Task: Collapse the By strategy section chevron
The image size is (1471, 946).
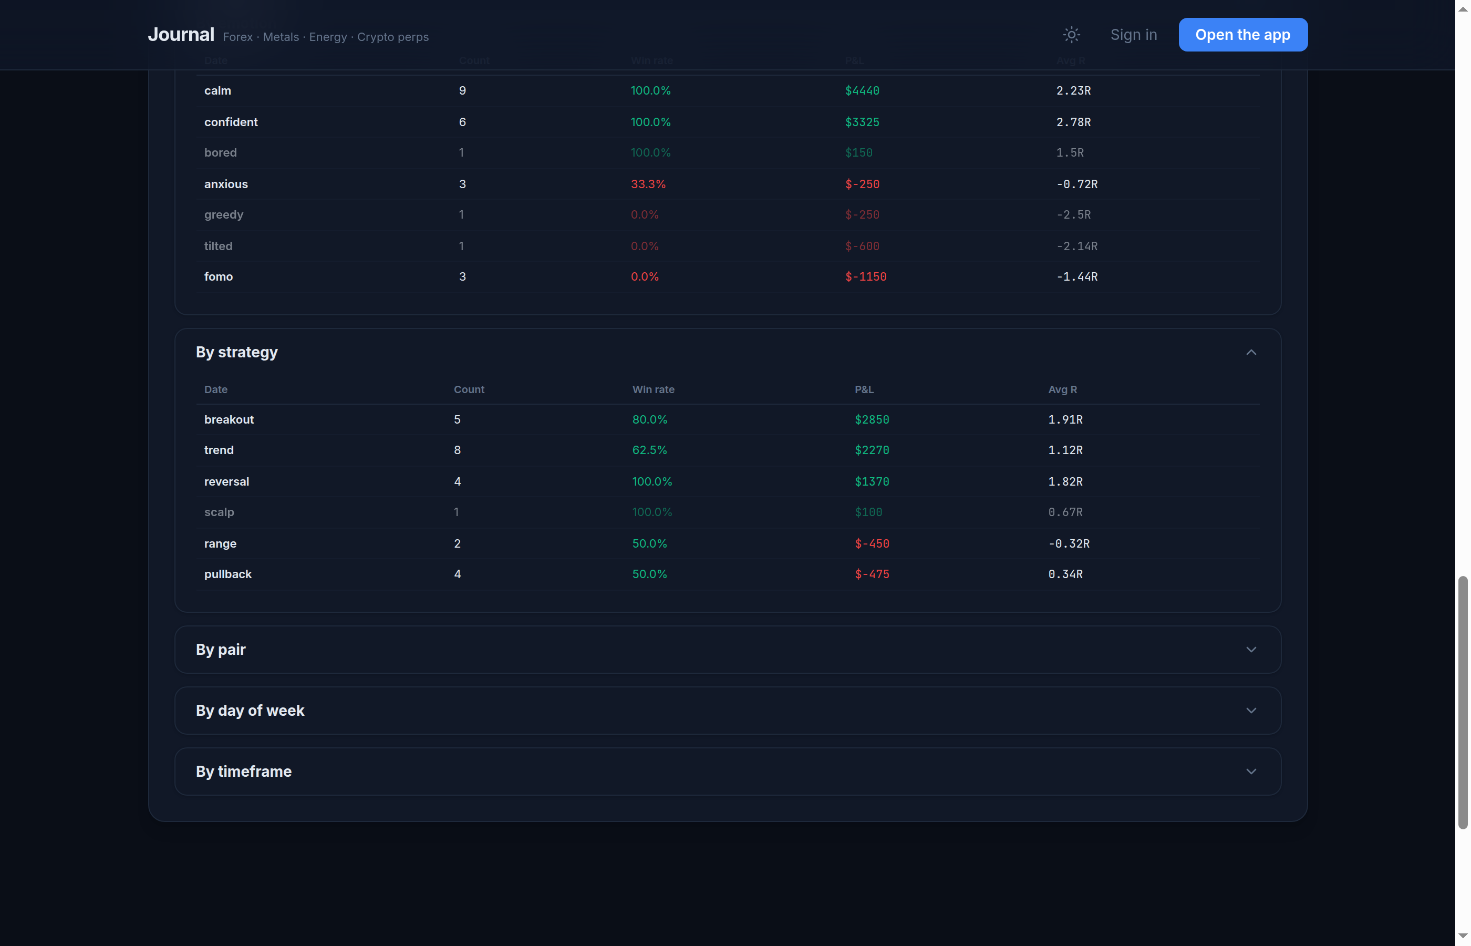Action: tap(1250, 353)
